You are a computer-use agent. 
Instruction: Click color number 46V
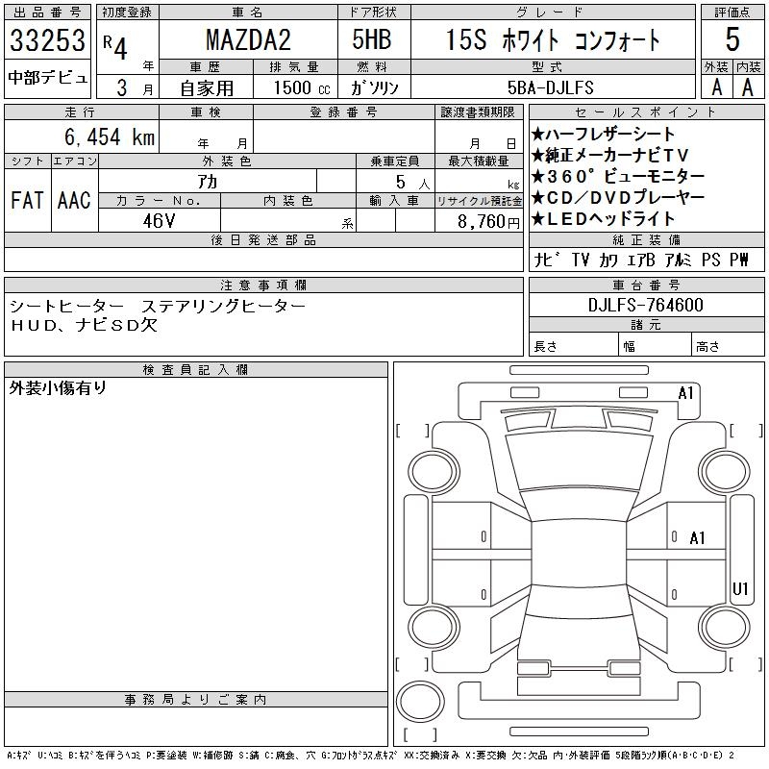tap(159, 221)
